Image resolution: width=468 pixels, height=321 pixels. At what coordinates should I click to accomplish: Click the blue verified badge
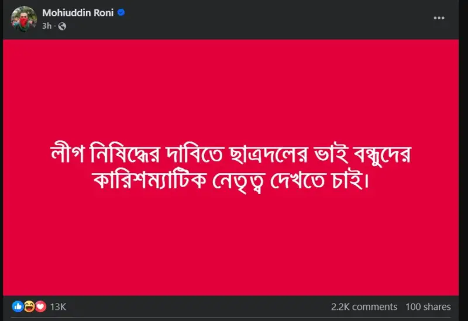tap(121, 12)
